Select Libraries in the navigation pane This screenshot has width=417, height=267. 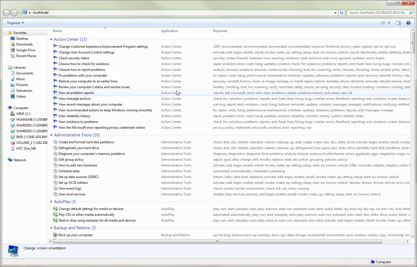20,68
